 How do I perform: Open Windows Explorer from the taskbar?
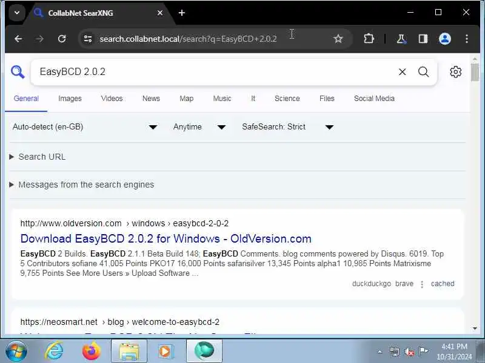129,352
